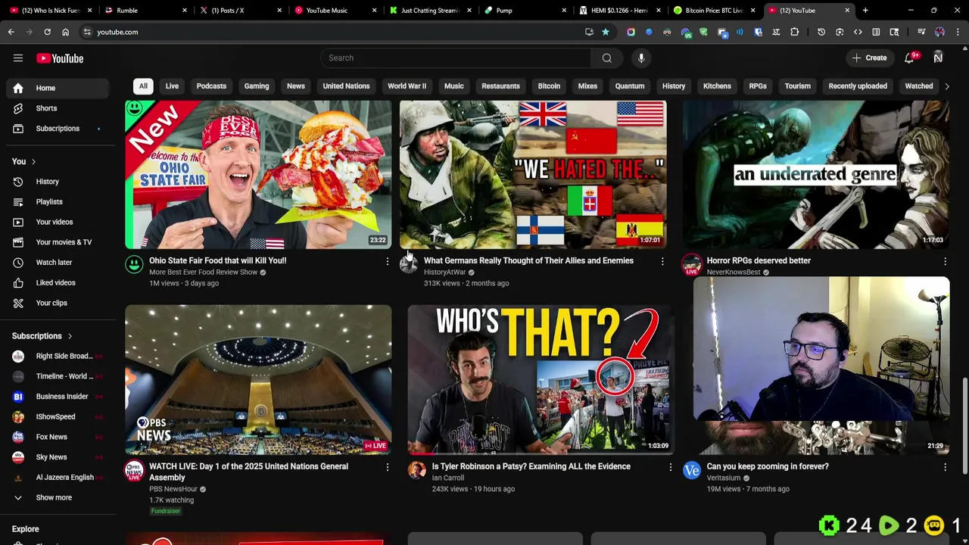Open Fox News subscription
Image resolution: width=969 pixels, height=545 pixels.
58,437
